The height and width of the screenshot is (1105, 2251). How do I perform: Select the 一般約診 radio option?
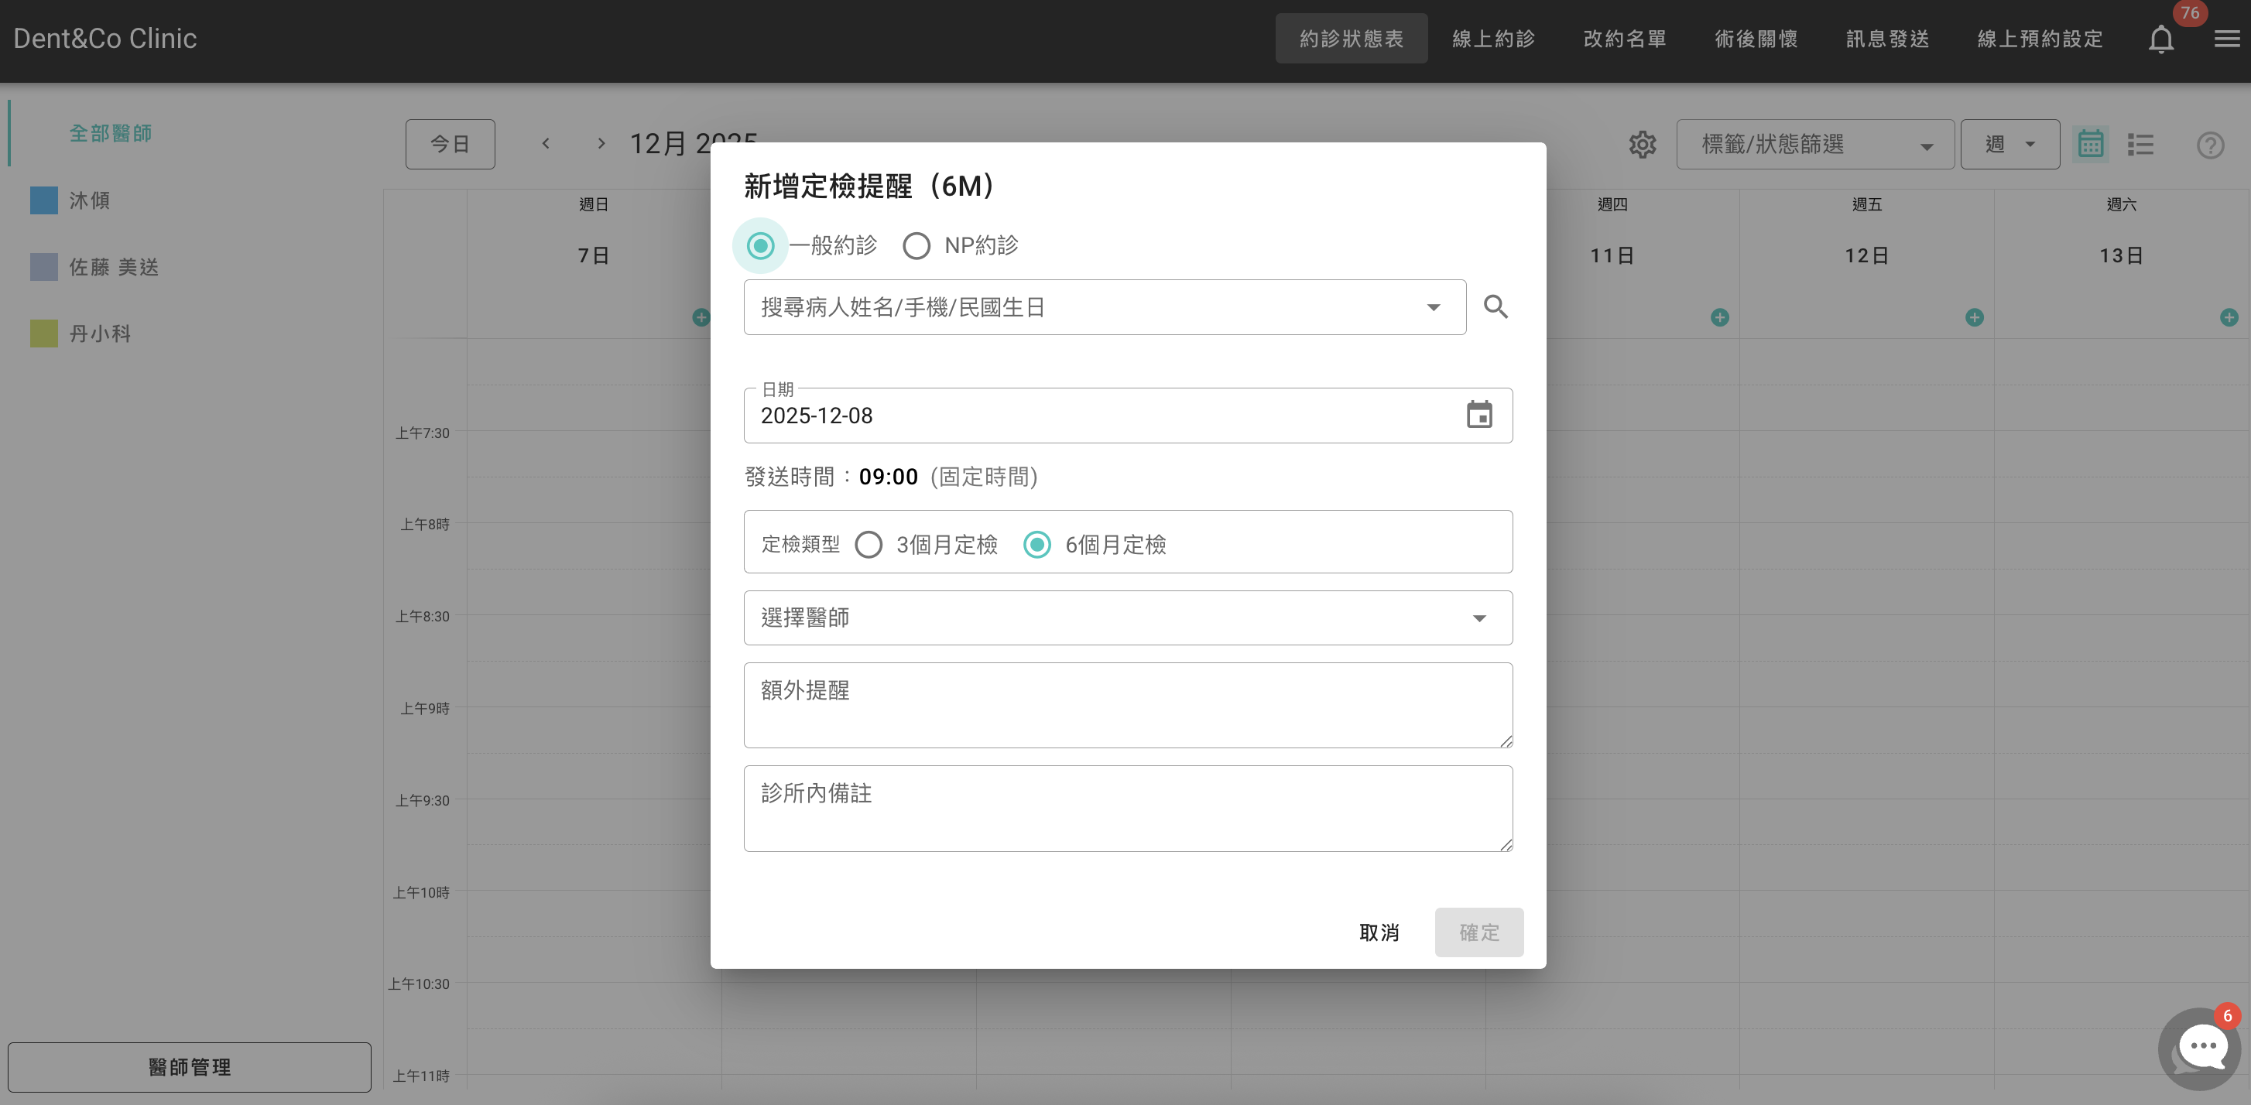pyautogui.click(x=759, y=245)
